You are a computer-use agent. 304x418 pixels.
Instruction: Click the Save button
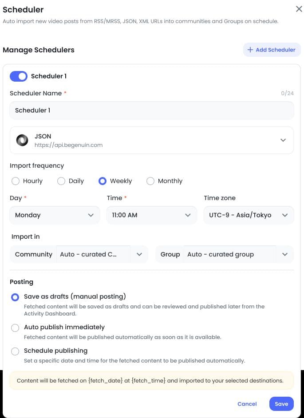pyautogui.click(x=281, y=404)
